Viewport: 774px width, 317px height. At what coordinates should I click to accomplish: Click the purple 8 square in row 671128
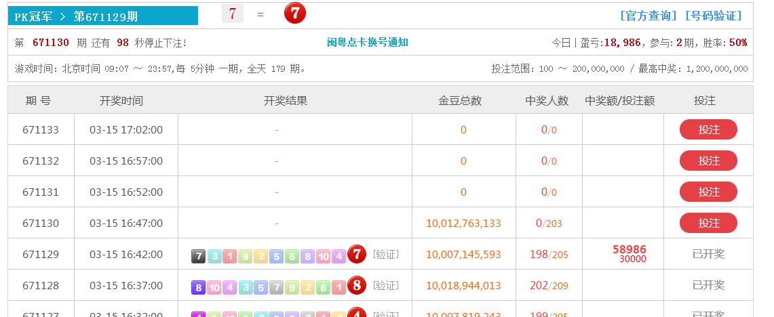[198, 287]
